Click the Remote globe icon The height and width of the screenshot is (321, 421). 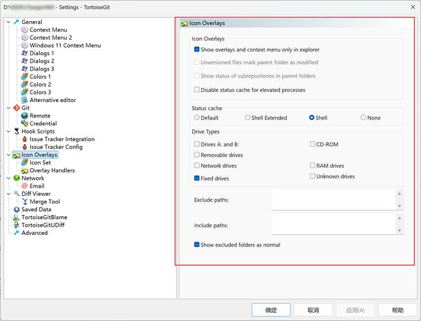[24, 116]
